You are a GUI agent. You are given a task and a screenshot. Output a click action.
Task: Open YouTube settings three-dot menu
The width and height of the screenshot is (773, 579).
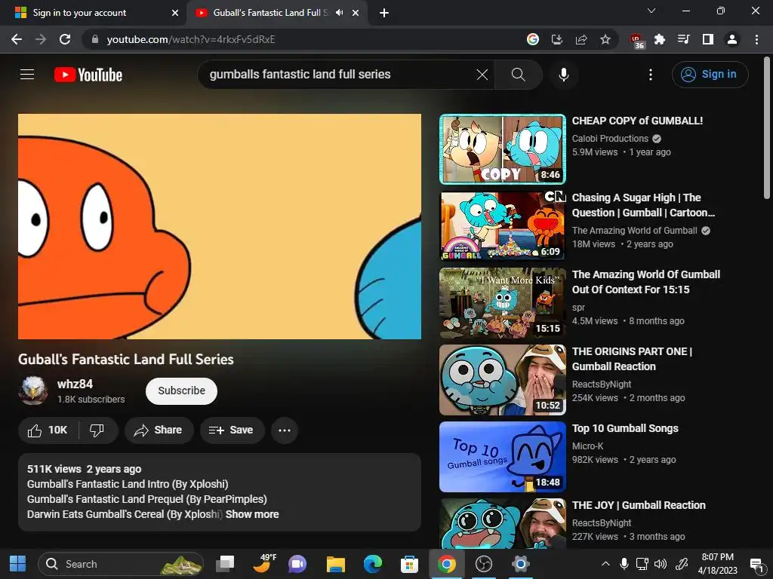pos(651,75)
